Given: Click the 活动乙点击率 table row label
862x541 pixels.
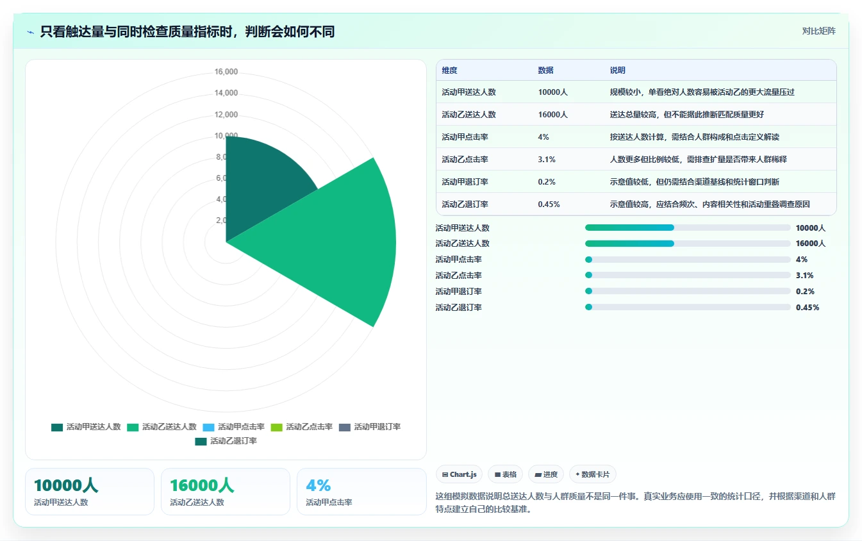Looking at the screenshot, I should pos(465,160).
